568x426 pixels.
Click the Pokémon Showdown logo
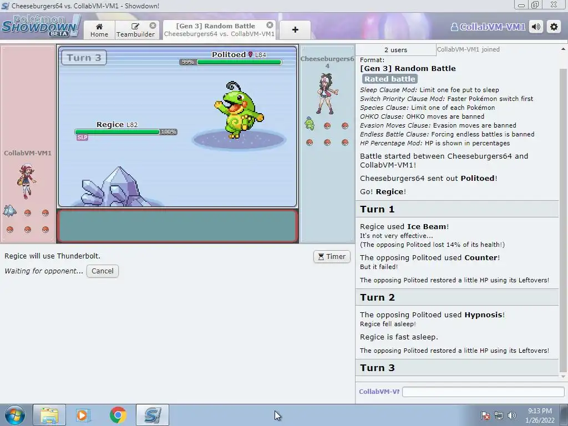(40, 26)
